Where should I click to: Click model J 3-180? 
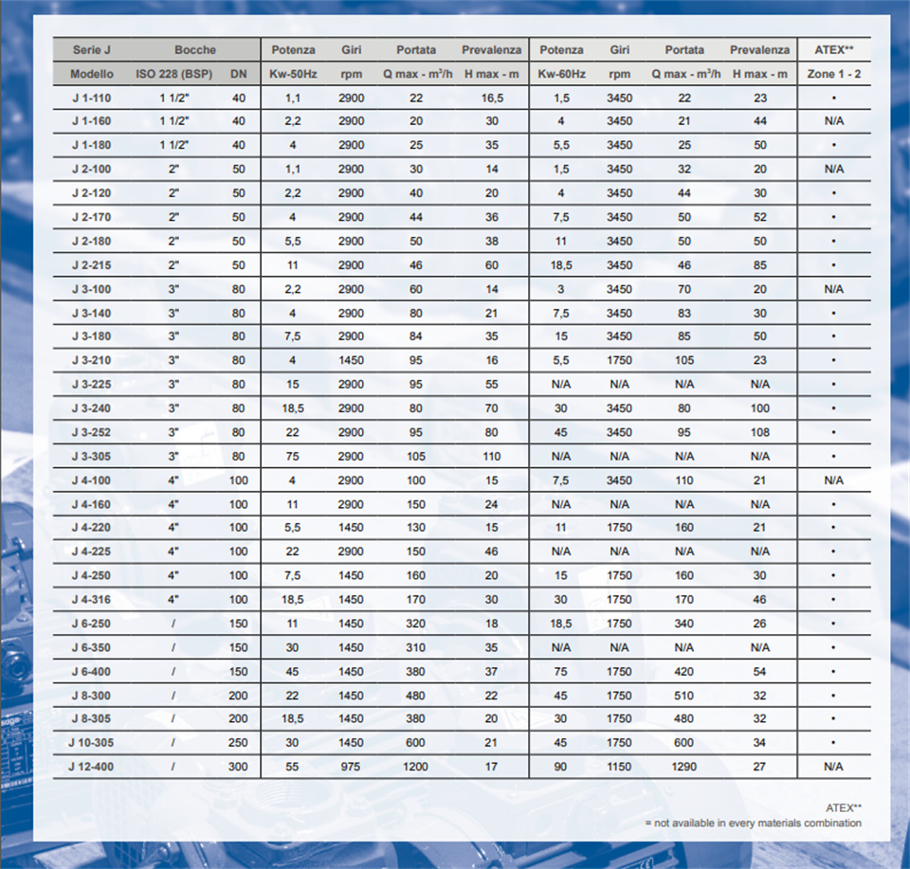point(92,336)
